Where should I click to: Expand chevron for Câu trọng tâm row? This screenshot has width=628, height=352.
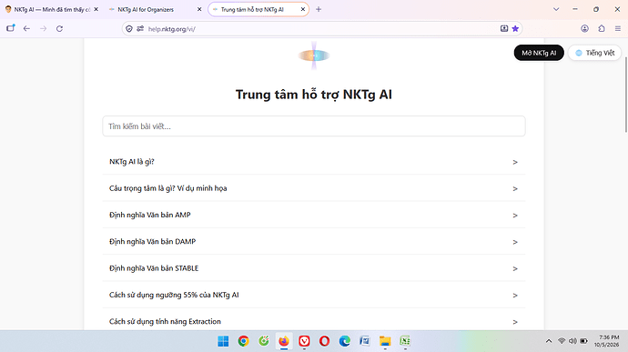coord(515,188)
